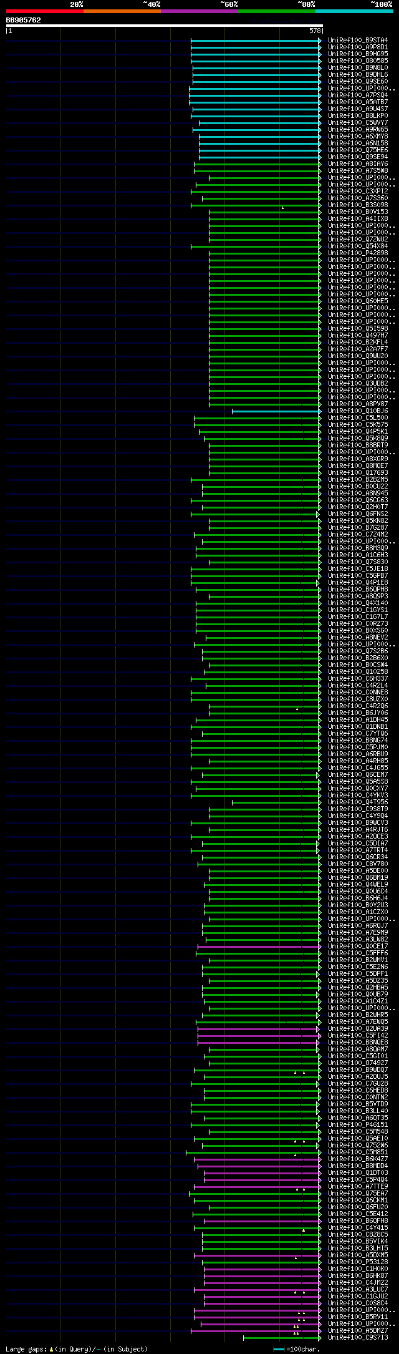Screen dimensions: 399x1354
Task: Click the UniRef100_A7EWQ5 entry
Action: coord(358,1022)
